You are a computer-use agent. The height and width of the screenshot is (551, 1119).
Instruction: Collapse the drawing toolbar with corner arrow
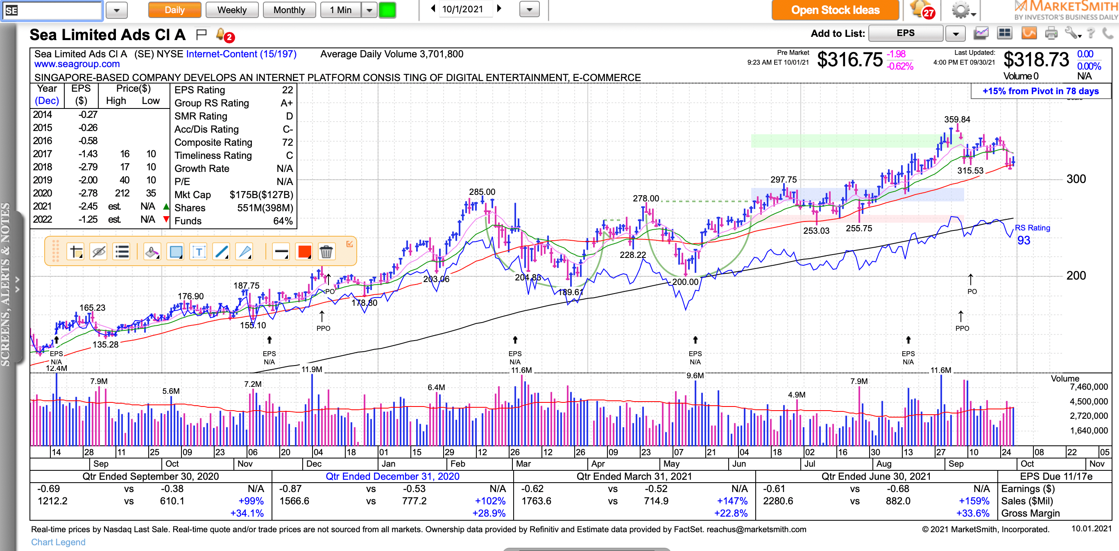(349, 244)
